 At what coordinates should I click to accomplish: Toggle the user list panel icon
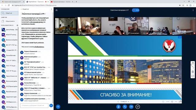pyautogui.click(x=56, y=10)
